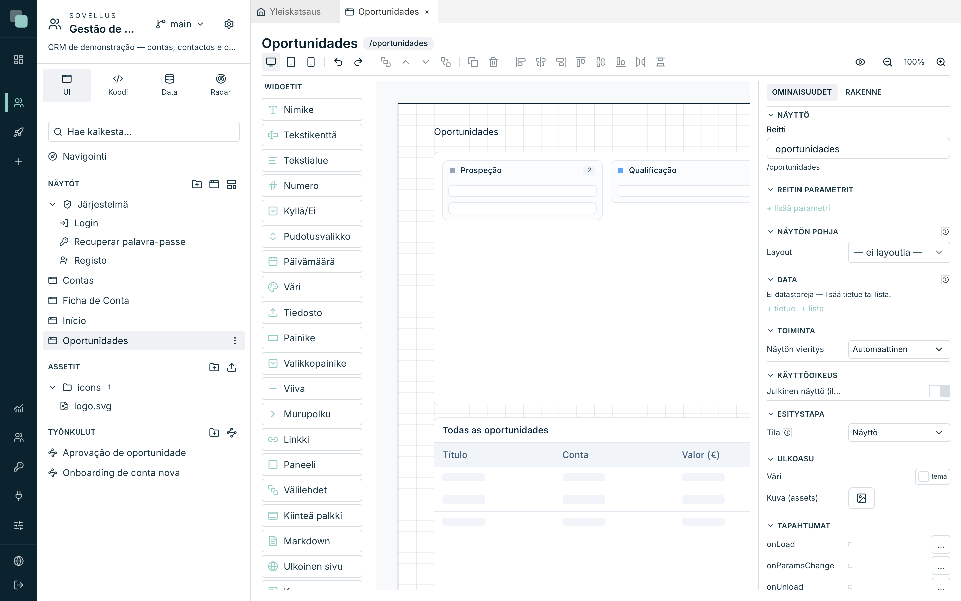
Task: Close the Oportunidades tab
Action: pos(427,12)
